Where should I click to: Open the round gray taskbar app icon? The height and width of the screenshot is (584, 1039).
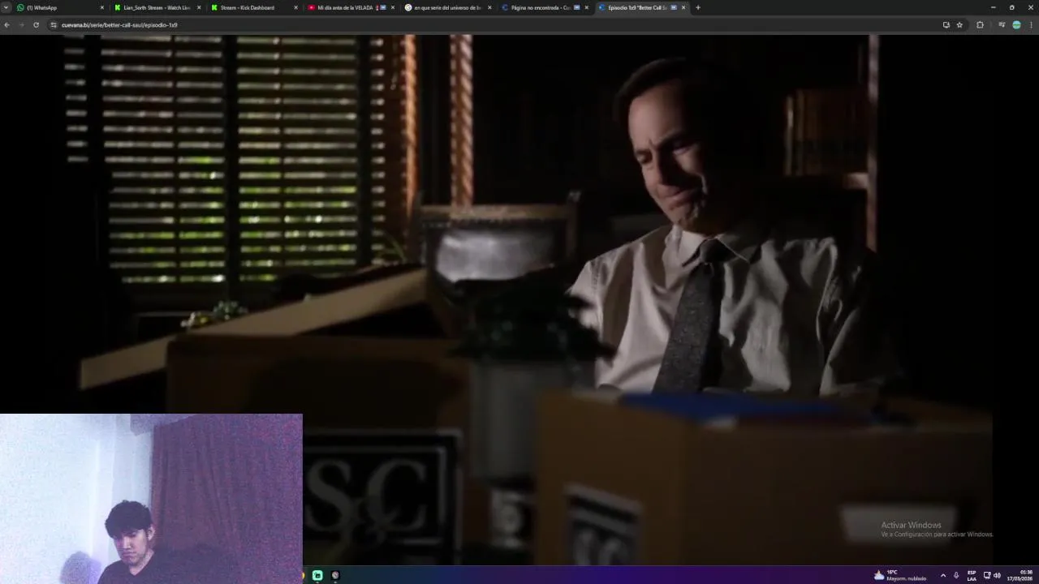(x=335, y=575)
